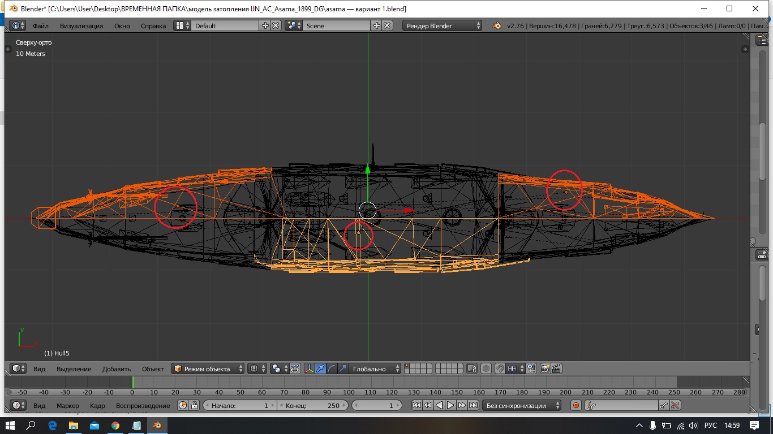Viewport: 773px width, 434px height.
Task: Enable the rotate manipulator icon
Action: point(332,368)
